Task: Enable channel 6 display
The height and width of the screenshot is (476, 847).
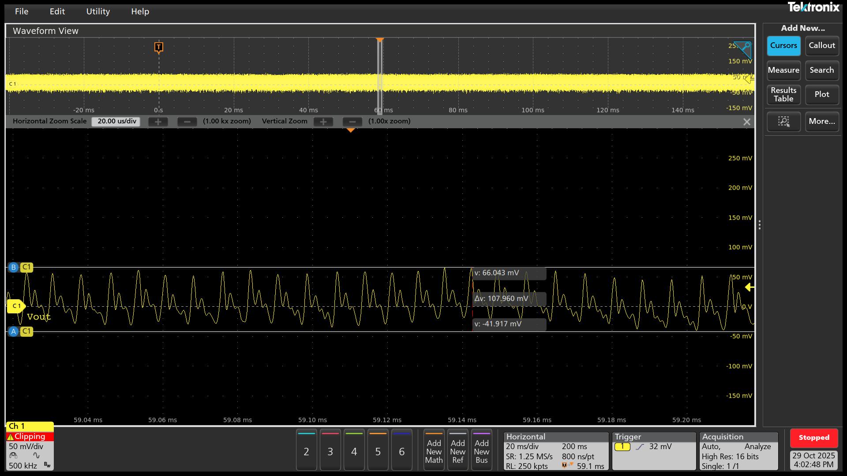Action: (x=401, y=451)
